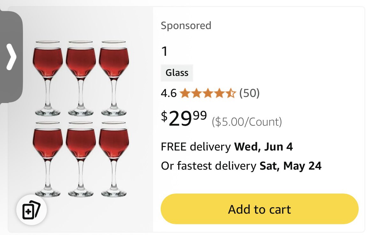The image size is (373, 235).
Task: Click the bottom-left wine glass above cards icon
Action: coord(48,159)
